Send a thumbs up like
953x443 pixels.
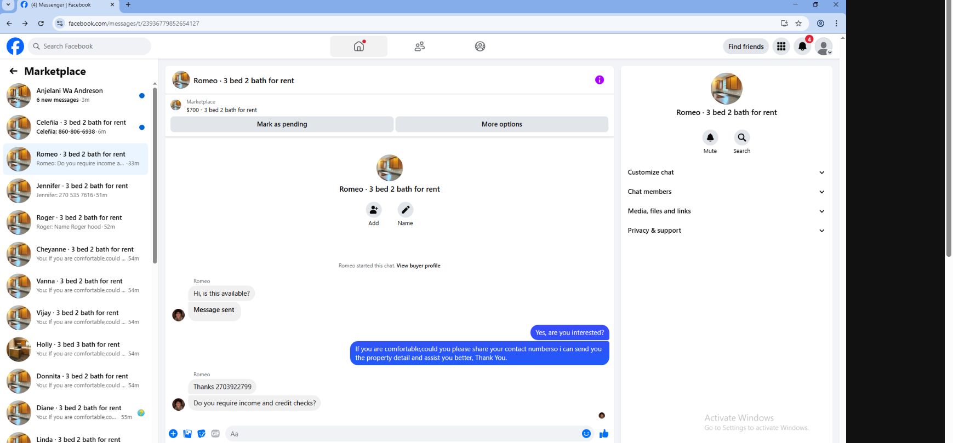[x=604, y=434]
